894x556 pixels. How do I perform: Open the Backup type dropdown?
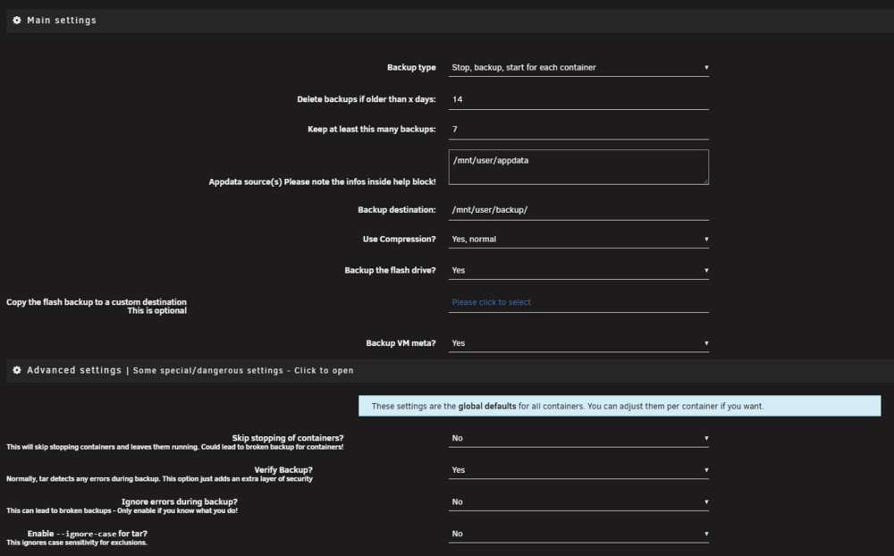(x=578, y=67)
